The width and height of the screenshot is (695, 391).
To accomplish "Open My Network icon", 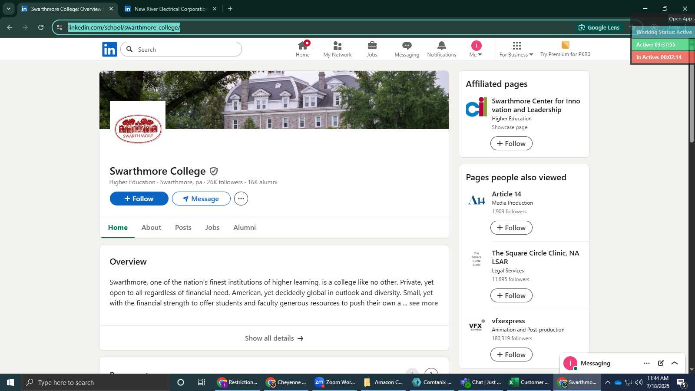I will (338, 49).
